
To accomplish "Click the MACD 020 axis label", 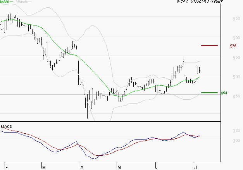I will click(x=236, y=131).
